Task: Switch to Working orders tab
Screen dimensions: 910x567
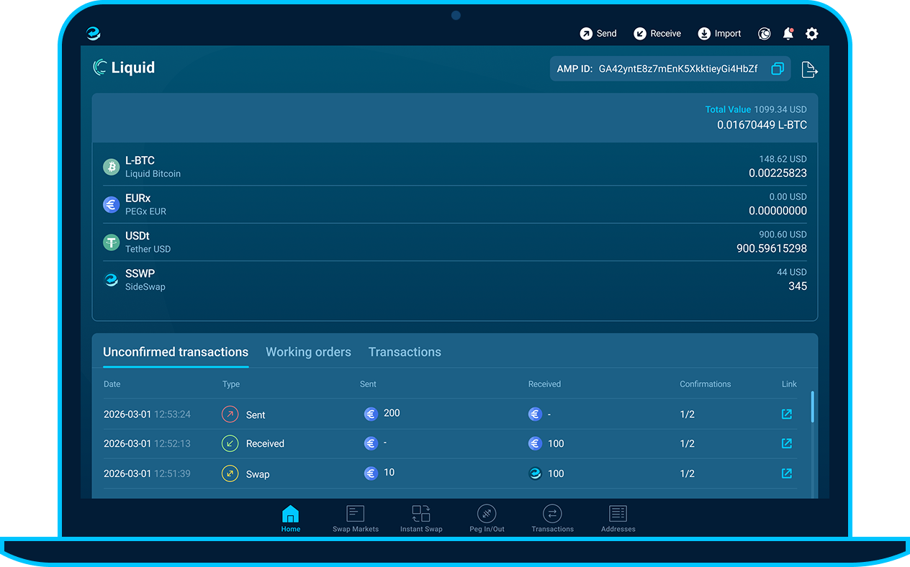Action: point(308,352)
